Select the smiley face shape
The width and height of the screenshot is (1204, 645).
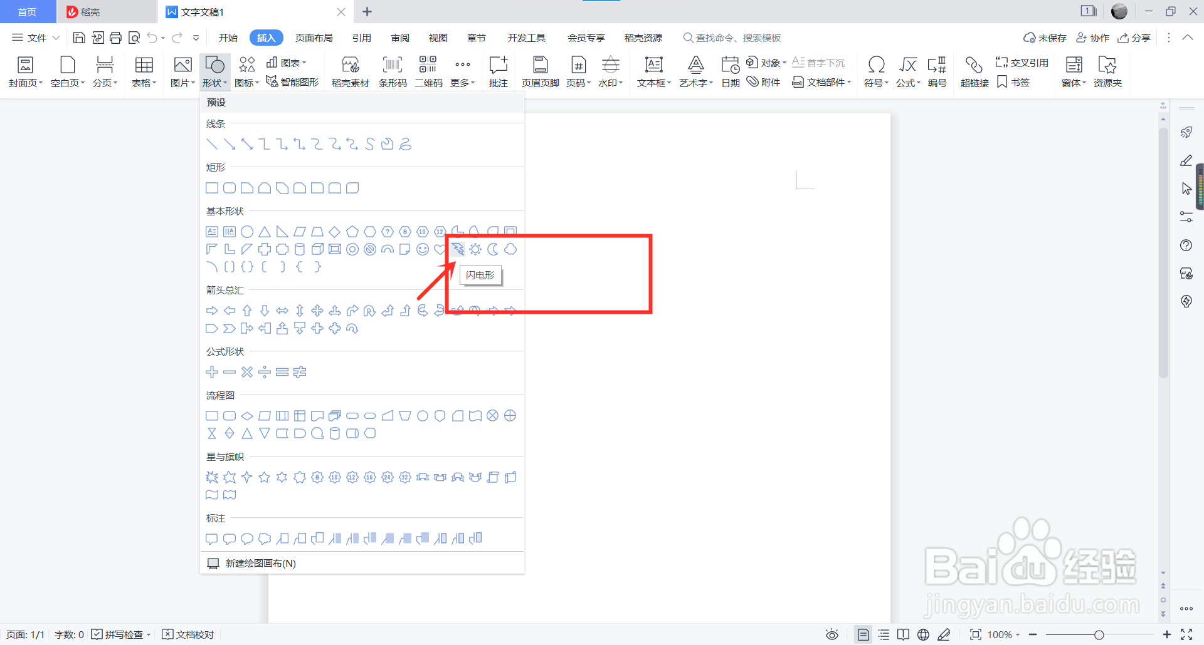coord(423,249)
